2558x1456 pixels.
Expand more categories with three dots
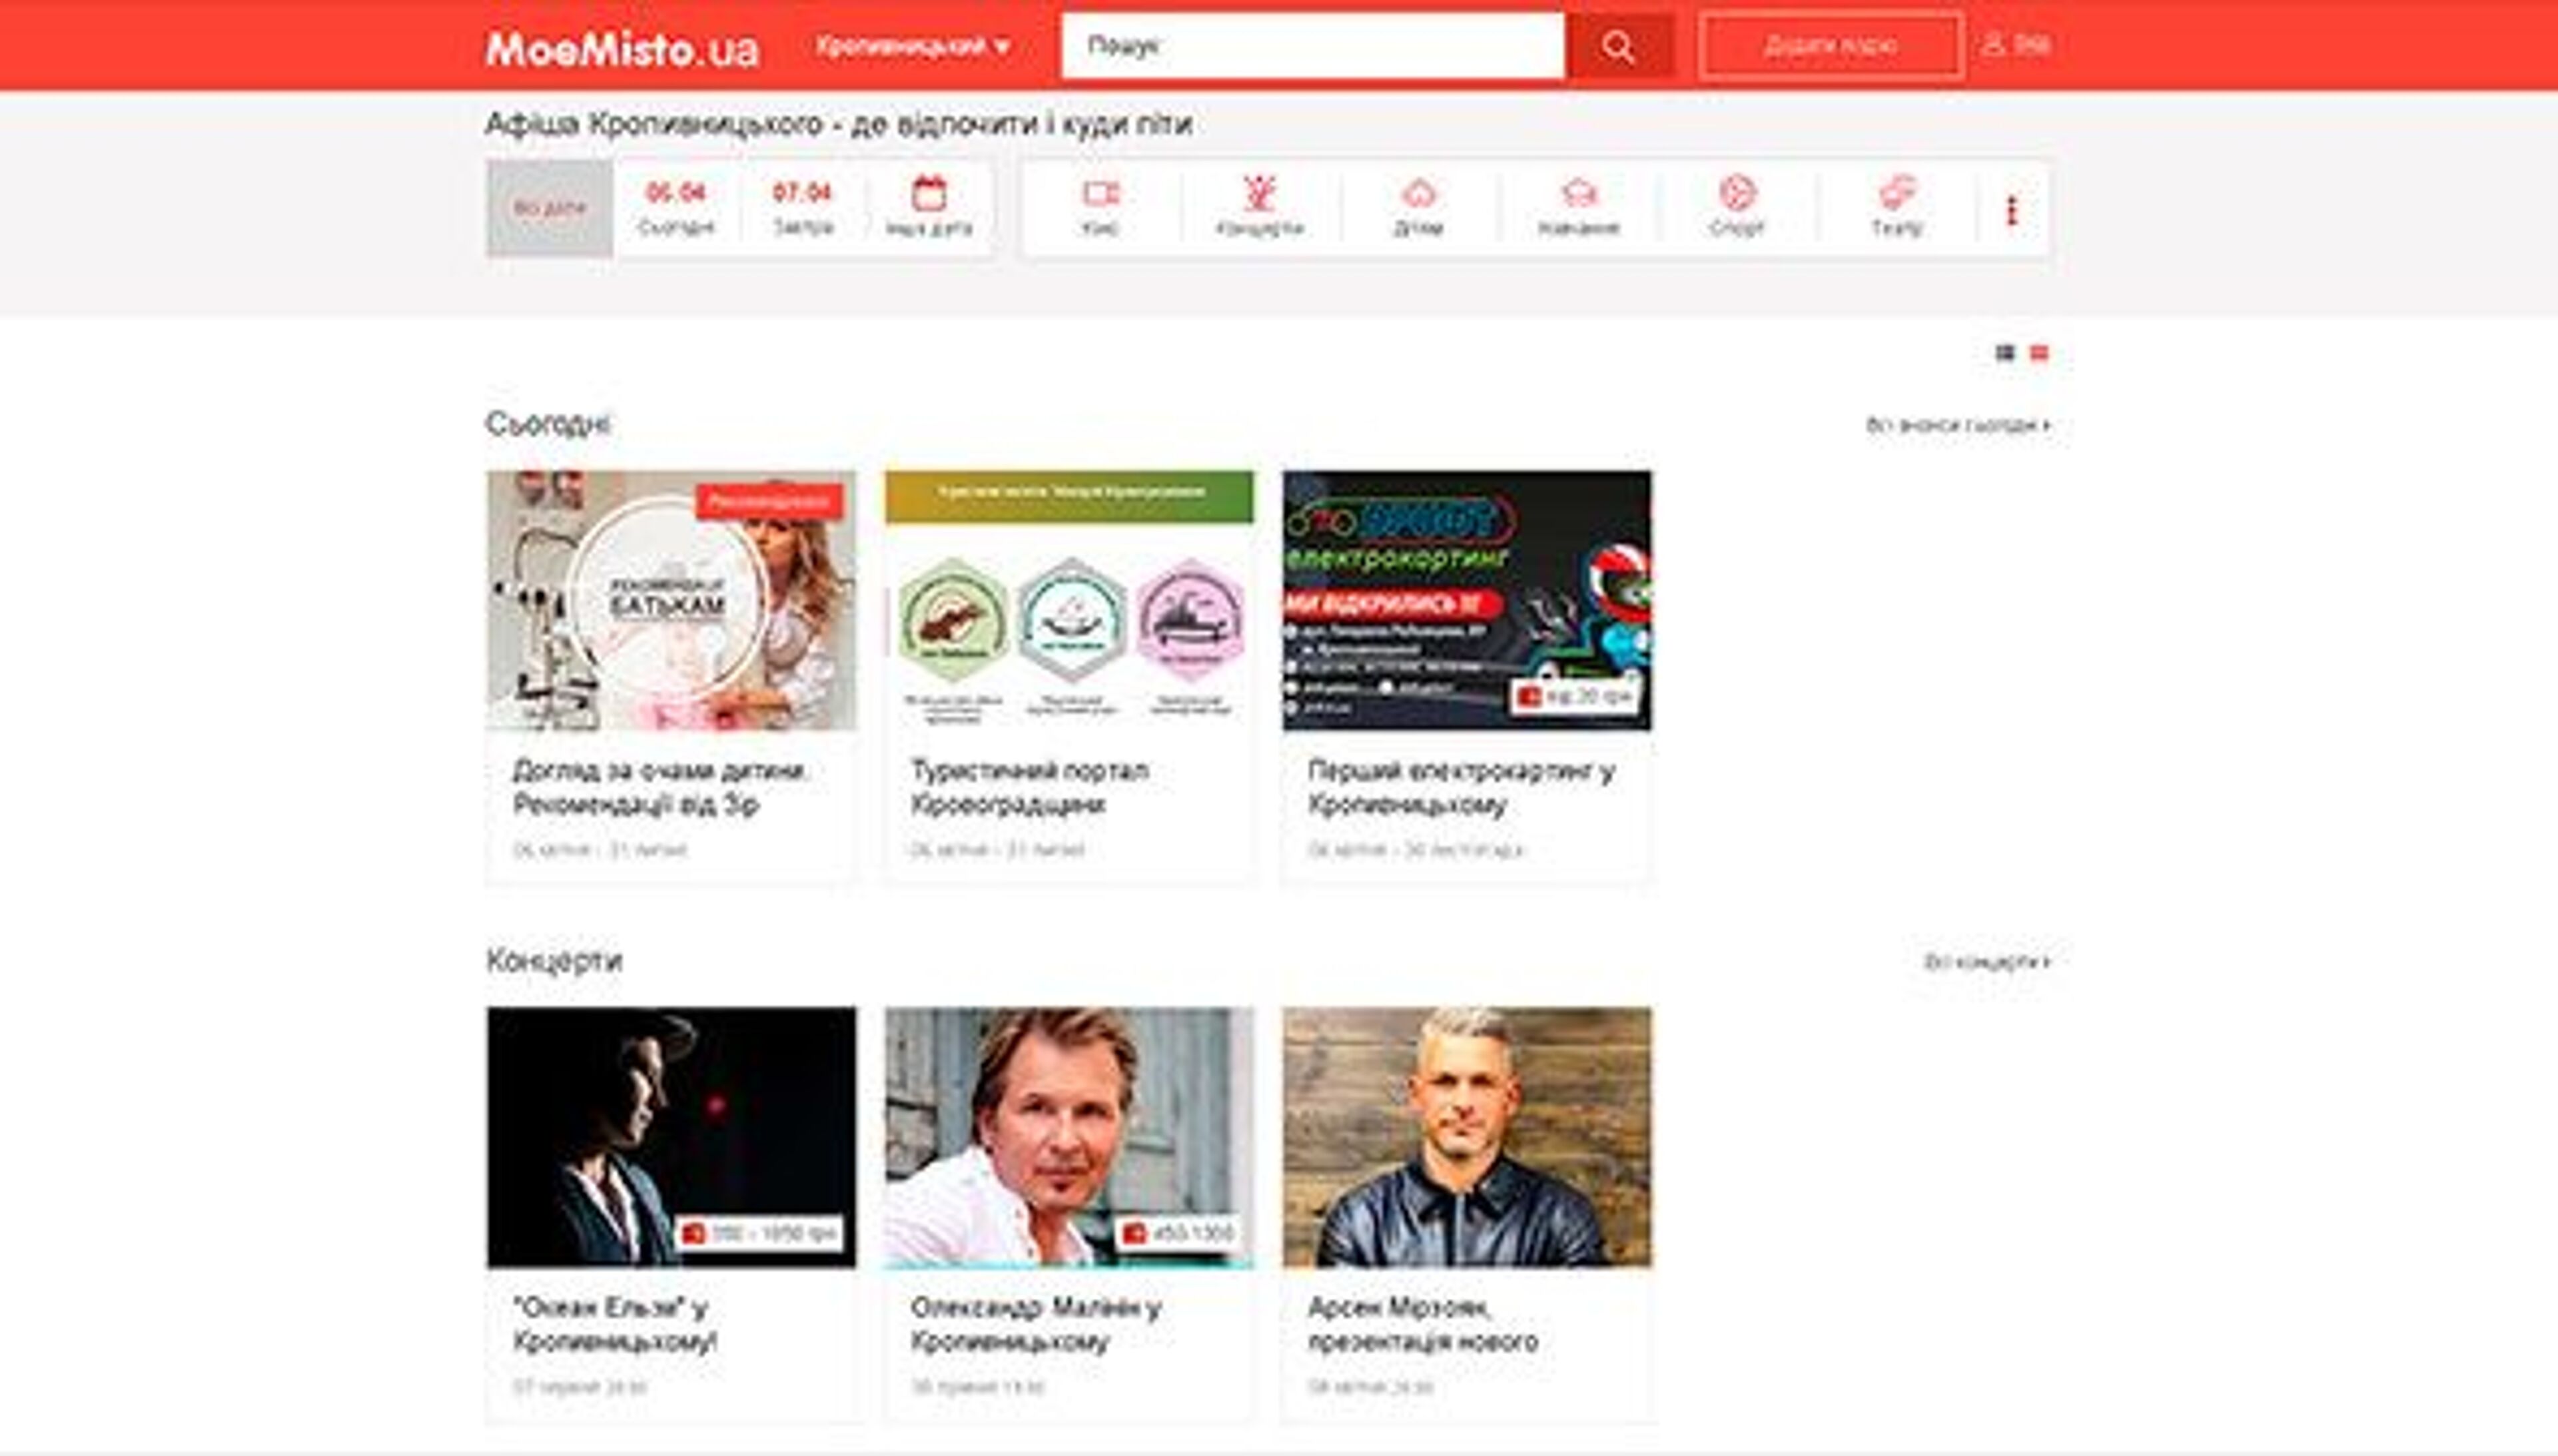2012,210
